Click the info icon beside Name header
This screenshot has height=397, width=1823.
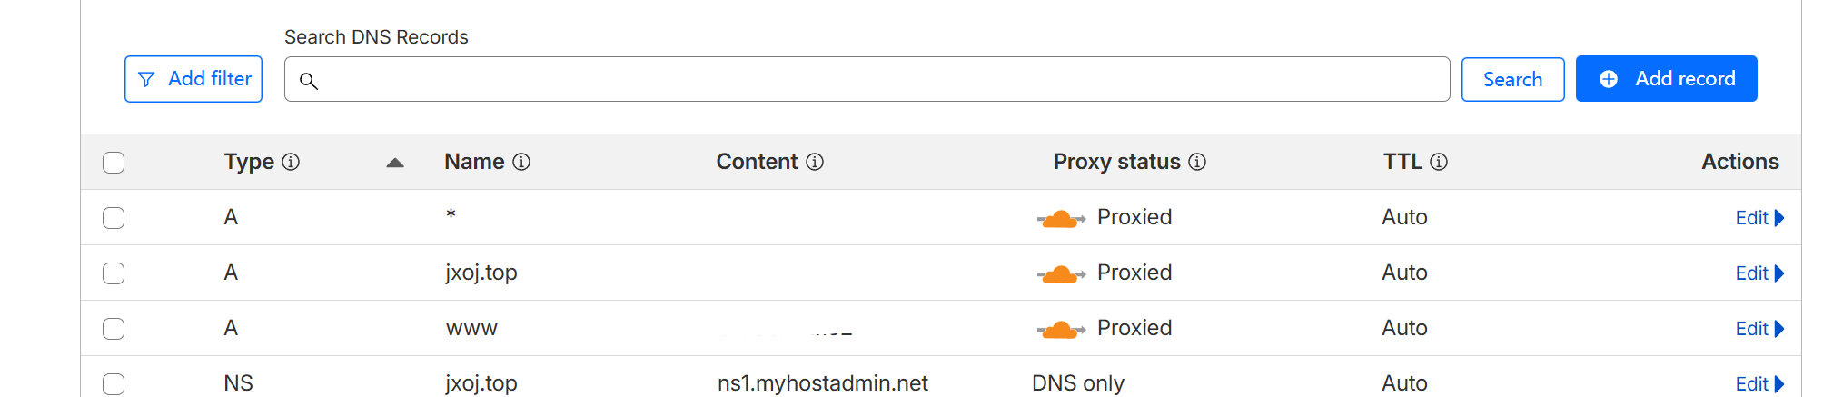click(521, 162)
